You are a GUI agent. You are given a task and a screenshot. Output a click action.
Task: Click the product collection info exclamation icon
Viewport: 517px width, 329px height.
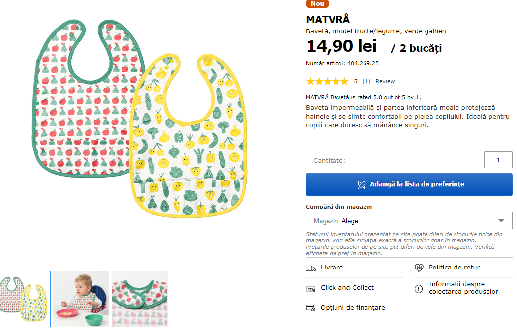419,288
